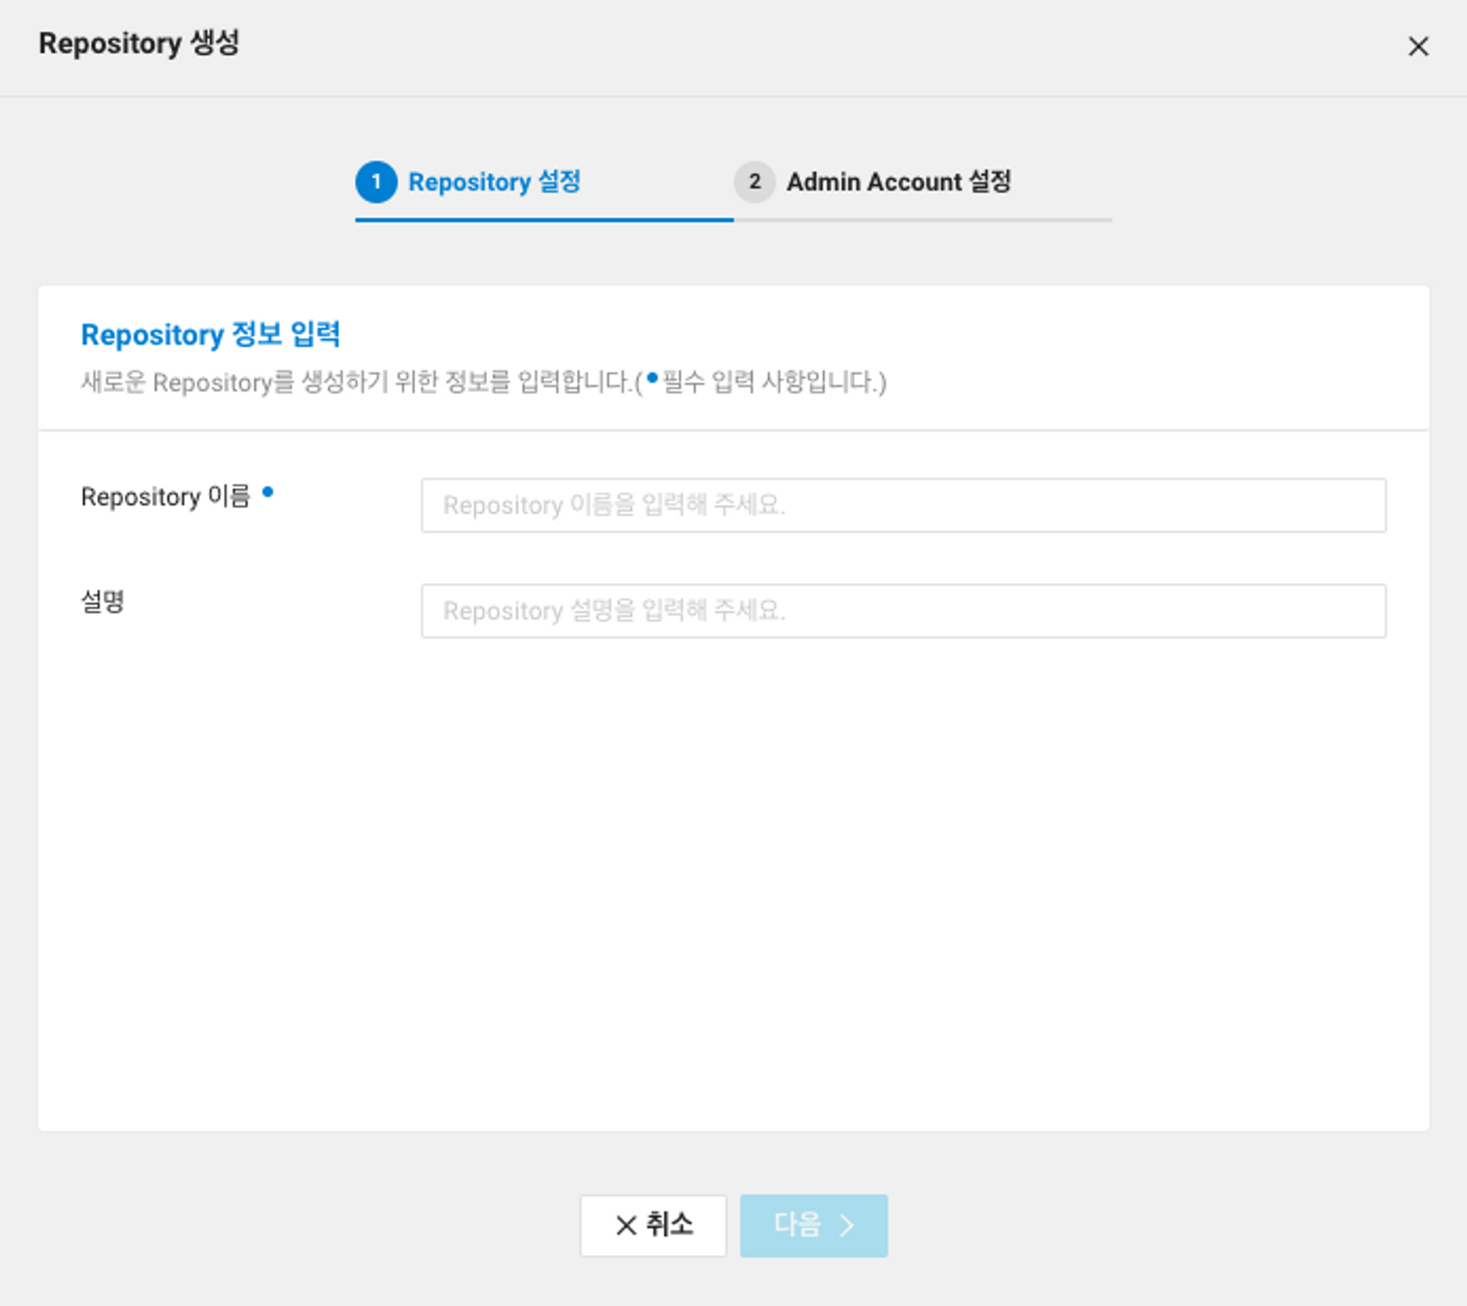Click the step 1 circle icon
This screenshot has height=1306, width=1467.
point(376,182)
